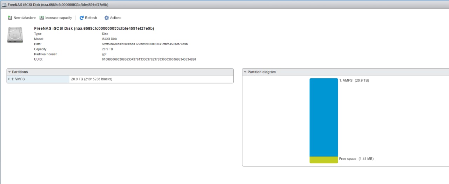Screen dimensions: 449x184
Task: Select the long UUID value
Action: click(x=149, y=59)
